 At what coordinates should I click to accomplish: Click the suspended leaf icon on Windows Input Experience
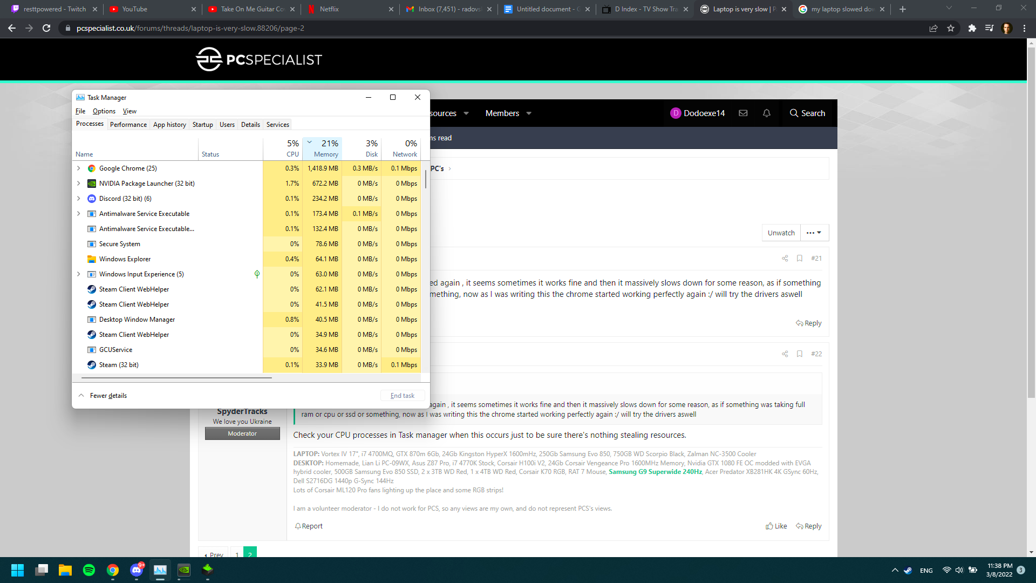pyautogui.click(x=257, y=274)
